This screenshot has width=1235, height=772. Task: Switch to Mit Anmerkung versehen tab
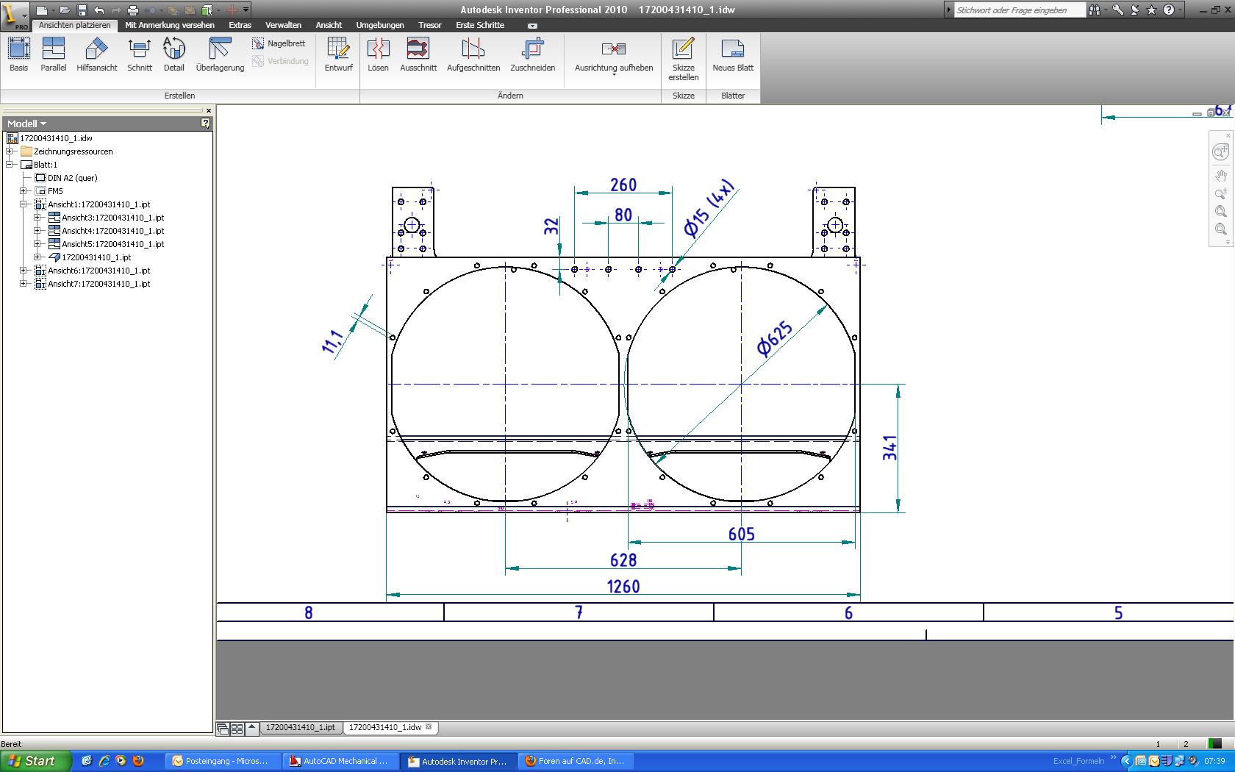click(170, 25)
